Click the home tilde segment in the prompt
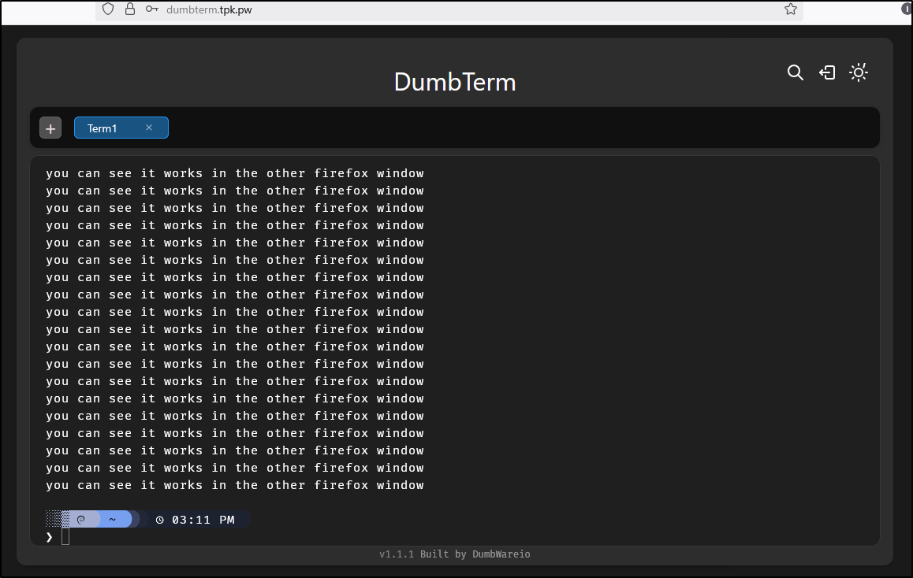The height and width of the screenshot is (578, 913). click(113, 519)
